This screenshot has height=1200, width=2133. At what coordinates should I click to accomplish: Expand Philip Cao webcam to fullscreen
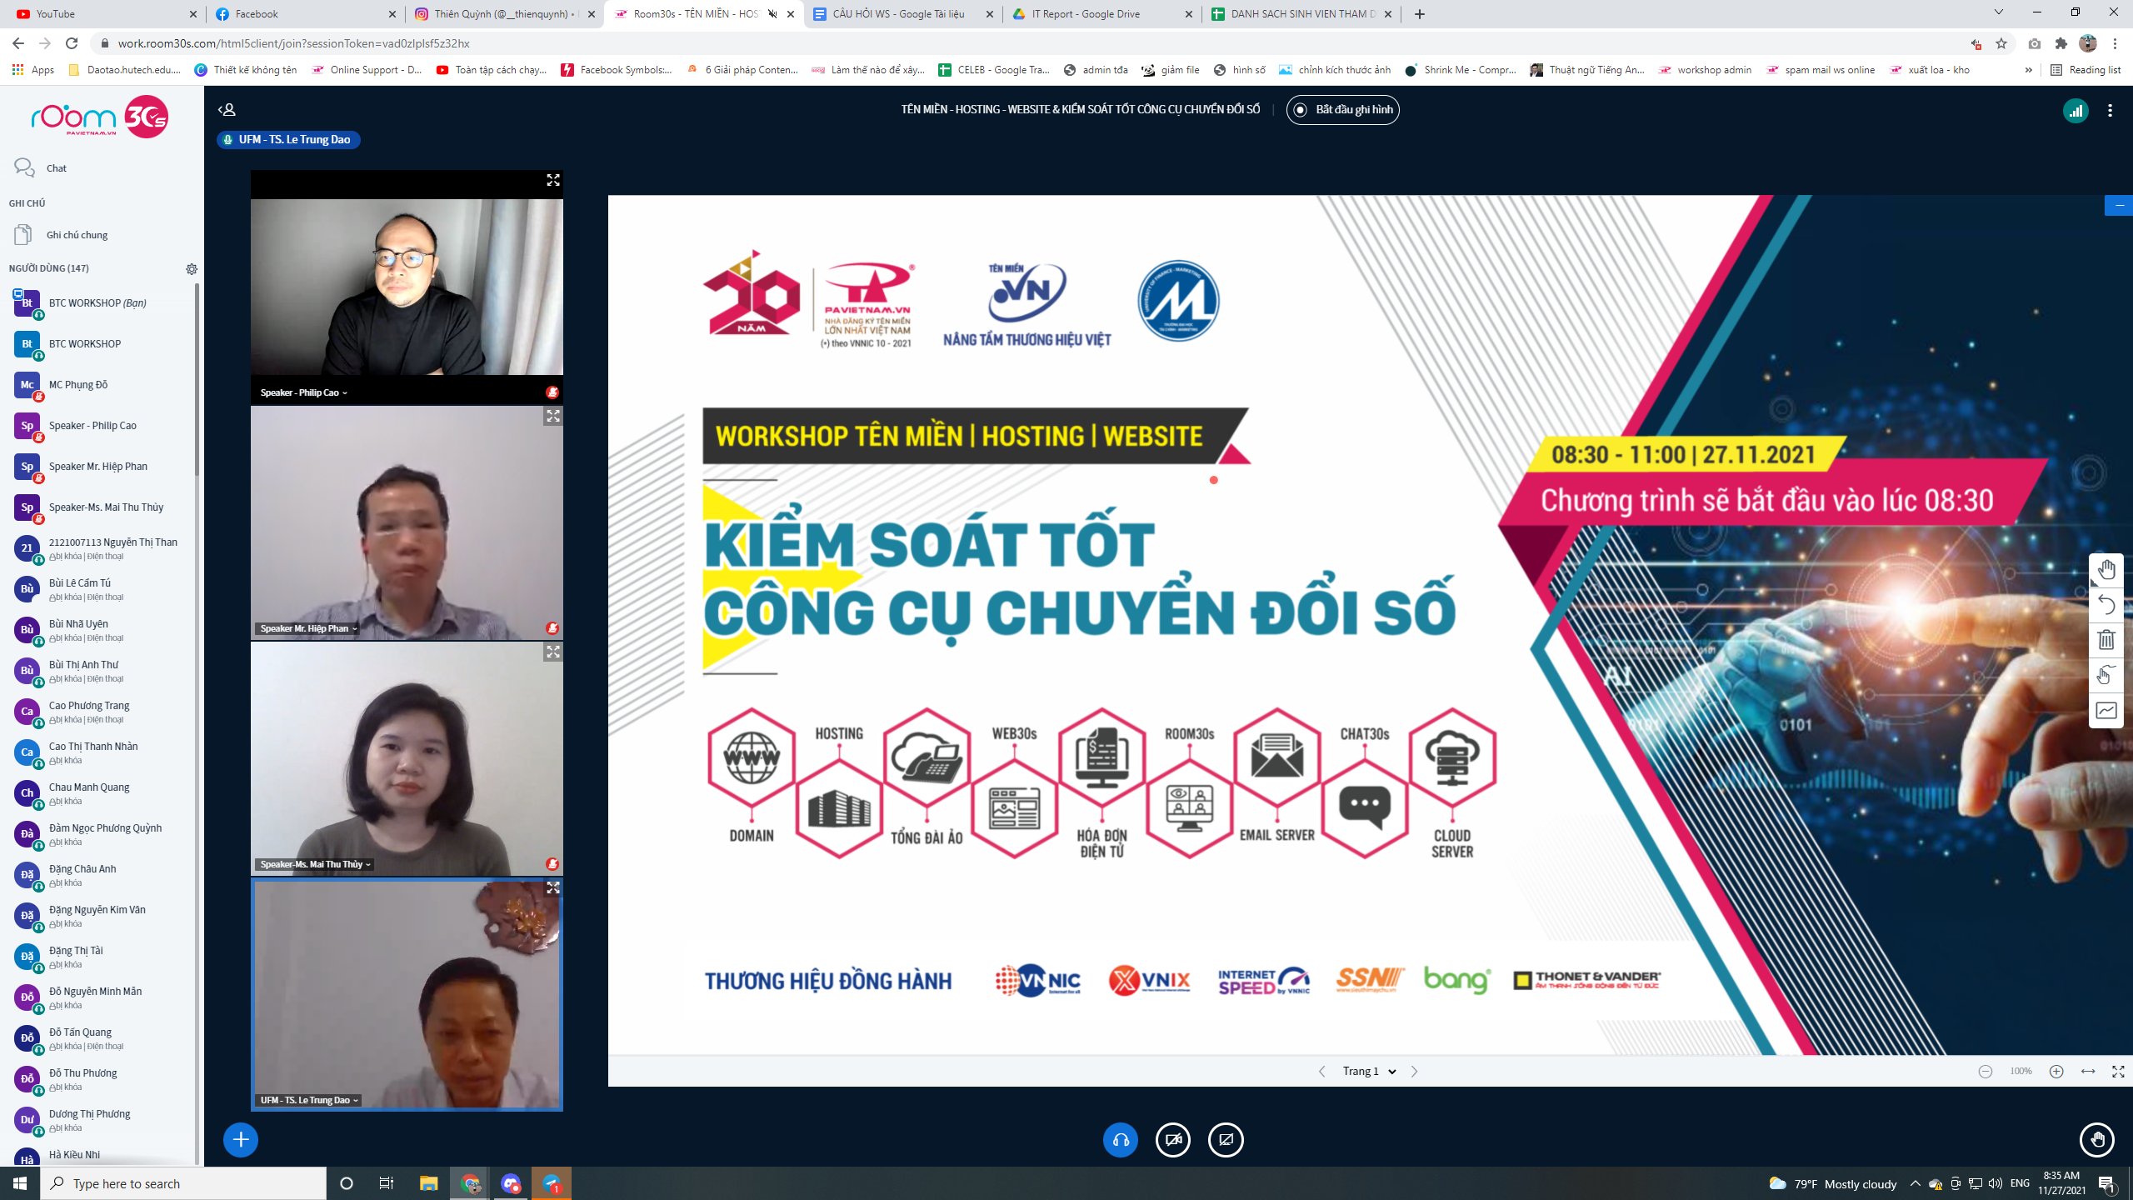pyautogui.click(x=552, y=180)
